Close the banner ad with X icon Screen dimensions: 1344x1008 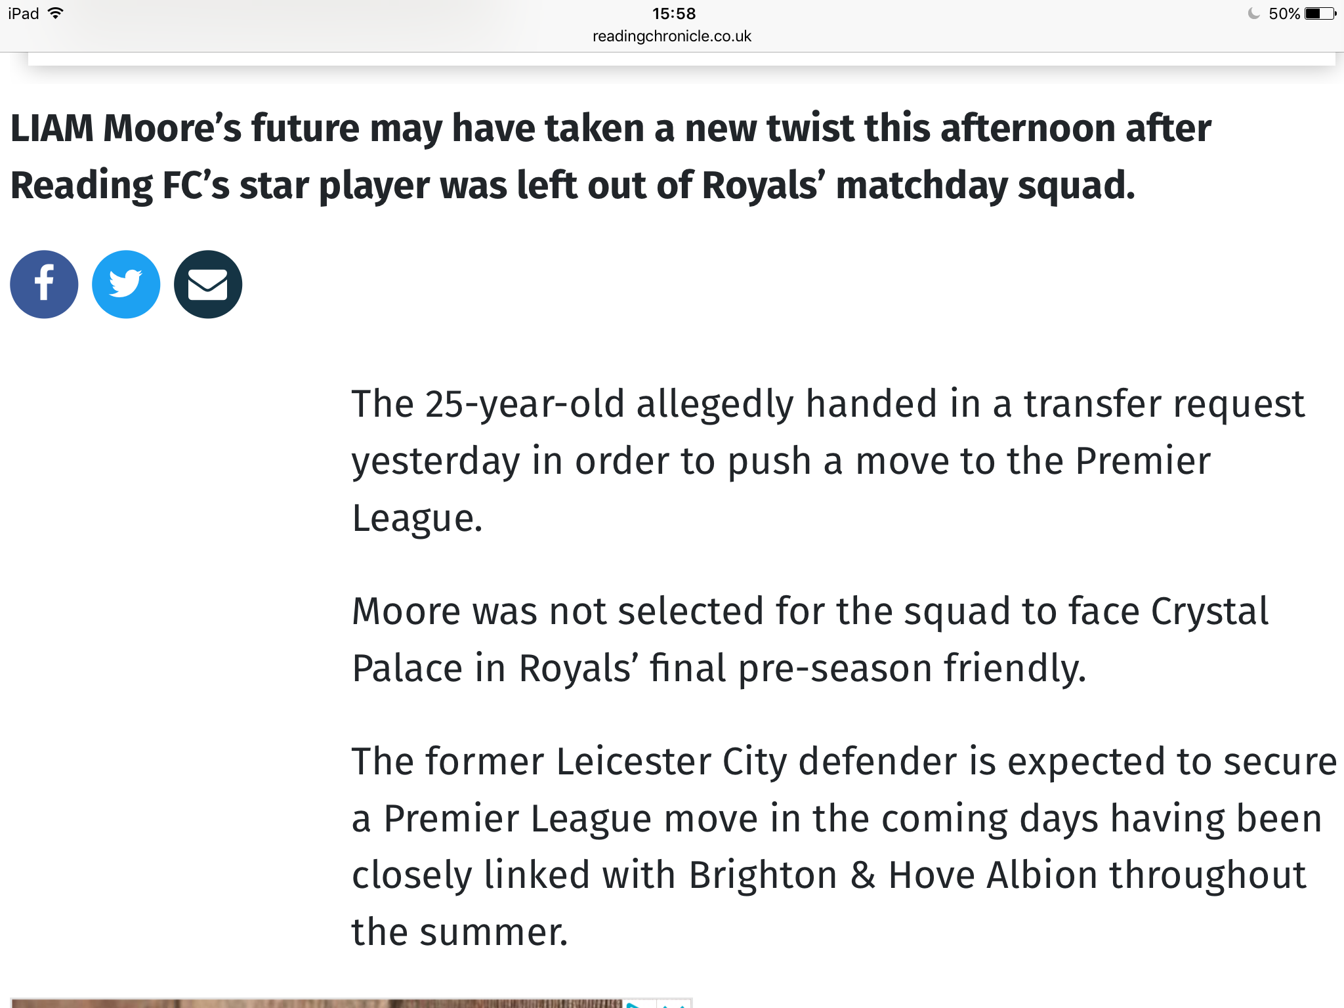(673, 1003)
